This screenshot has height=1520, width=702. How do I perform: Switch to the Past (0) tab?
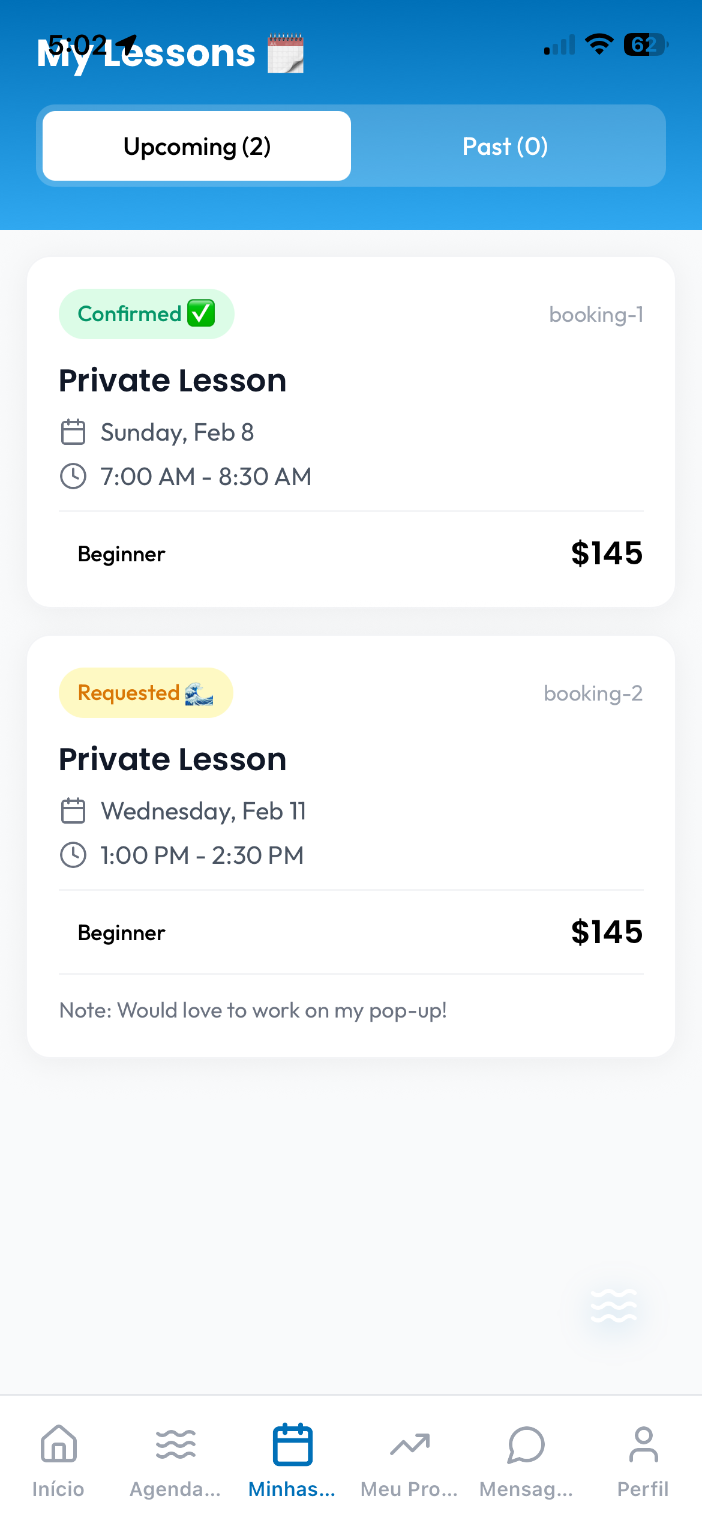pos(505,146)
